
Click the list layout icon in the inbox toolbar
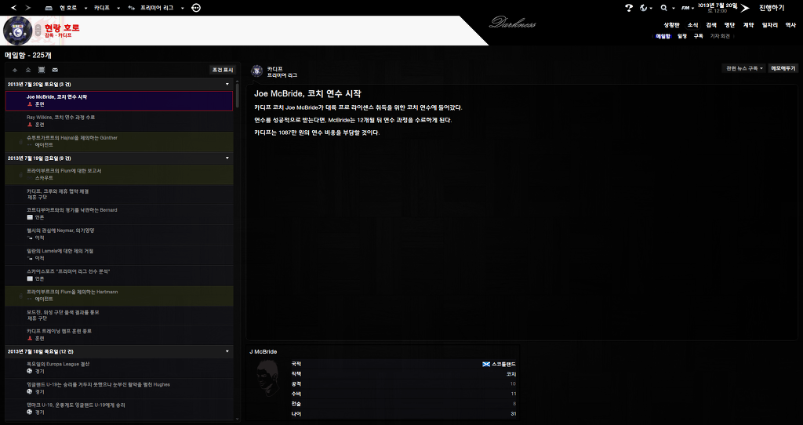coord(42,70)
